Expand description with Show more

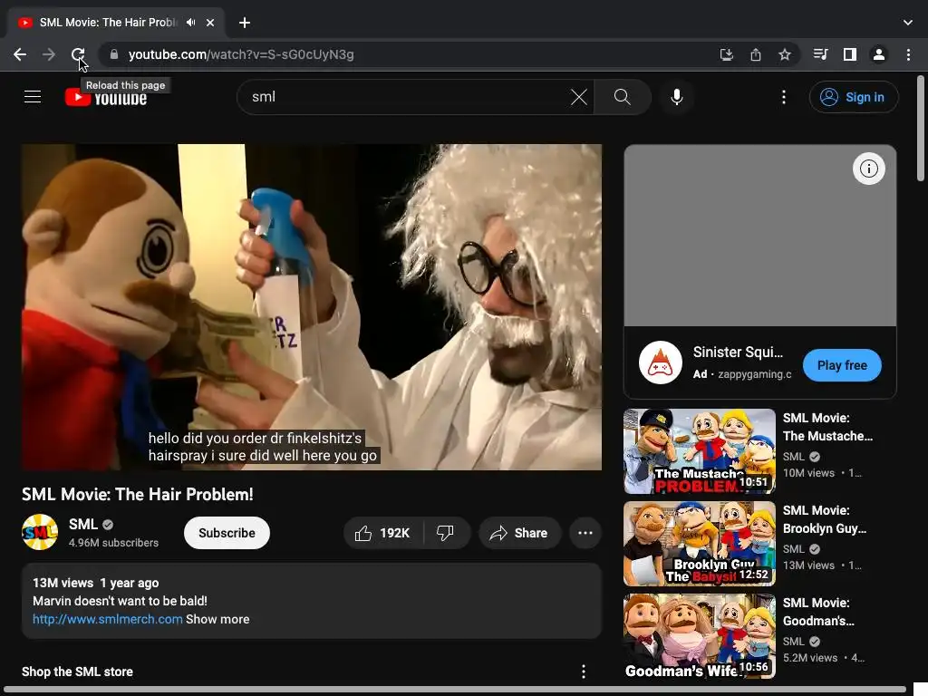click(x=217, y=619)
